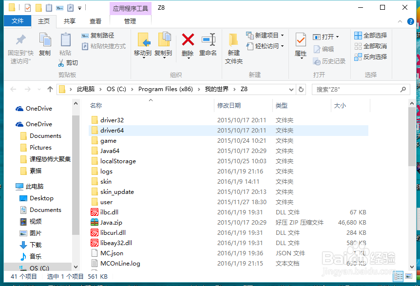This screenshot has height=286, width=420.
Task: Open the Manage tab
Action: coord(130,21)
